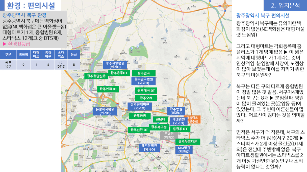
Task: Click the paragraph starting 그리고 대형마트는
Action: [x=270, y=60]
